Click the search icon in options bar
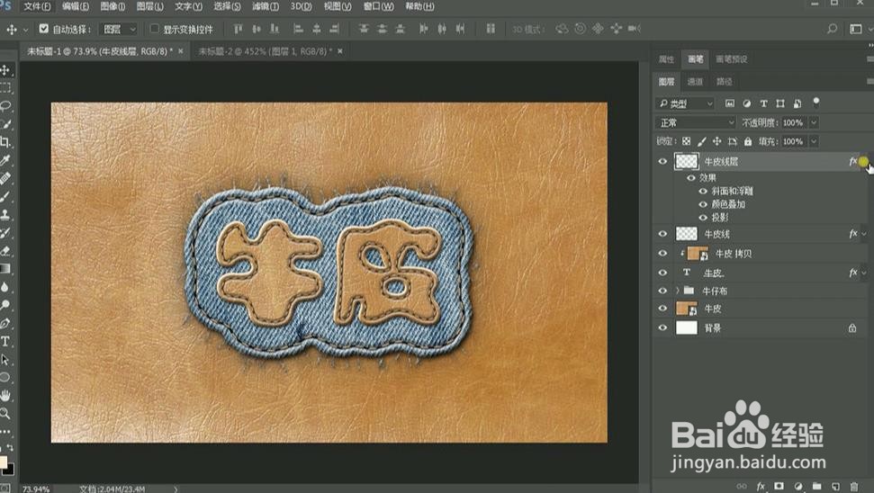The image size is (874, 493). click(832, 29)
